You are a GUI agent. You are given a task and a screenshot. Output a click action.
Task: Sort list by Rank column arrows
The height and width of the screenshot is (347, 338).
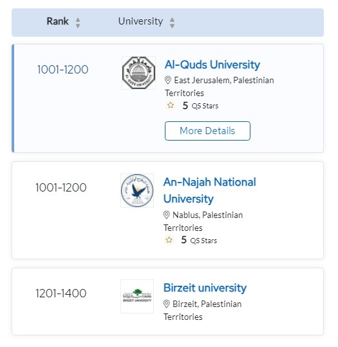tap(78, 23)
